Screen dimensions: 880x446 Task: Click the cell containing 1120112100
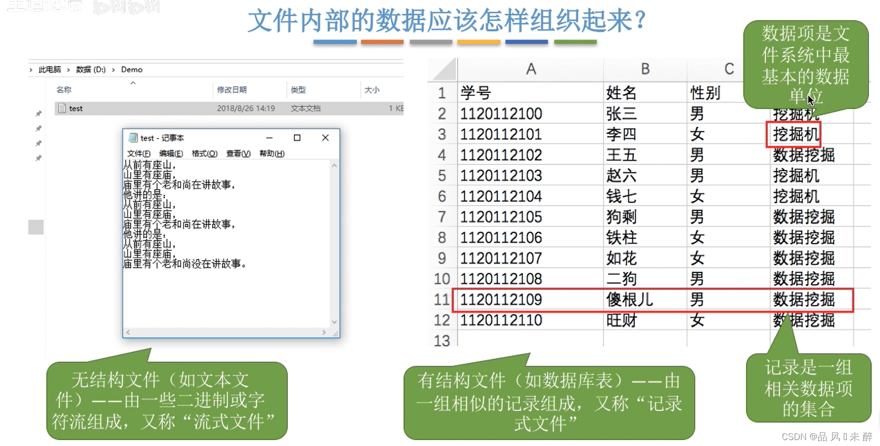[531, 114]
